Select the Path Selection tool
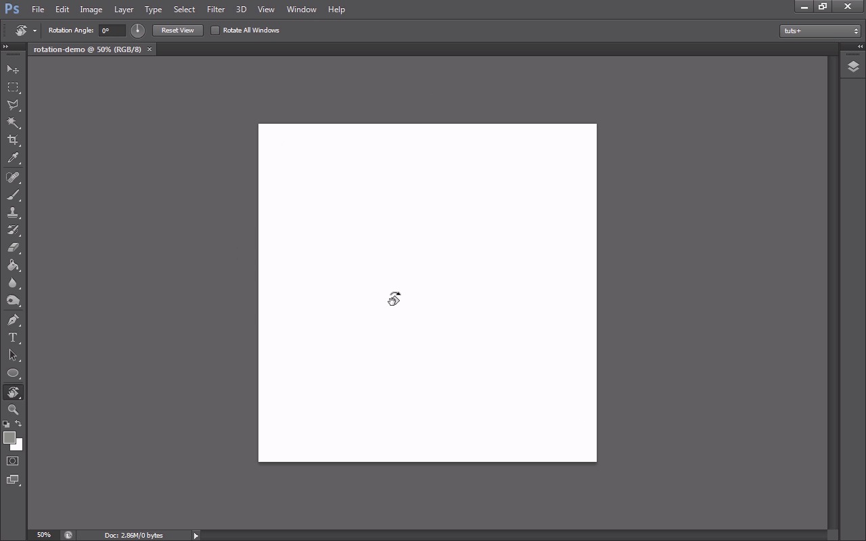 (13, 355)
